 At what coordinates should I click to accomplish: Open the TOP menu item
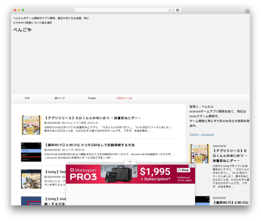(27, 98)
